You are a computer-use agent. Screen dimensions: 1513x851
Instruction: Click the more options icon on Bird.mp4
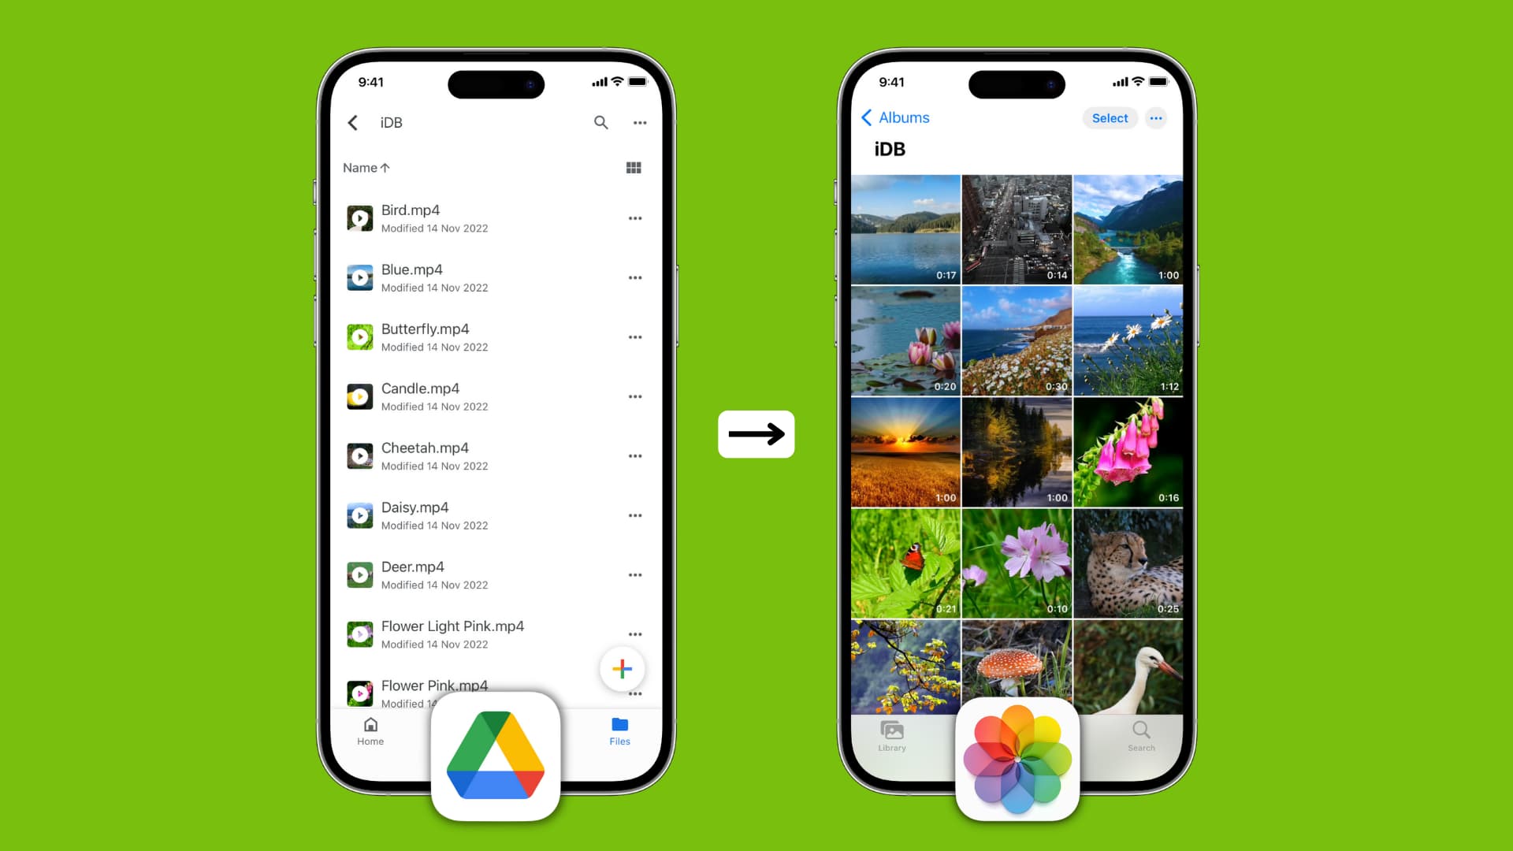click(x=637, y=218)
